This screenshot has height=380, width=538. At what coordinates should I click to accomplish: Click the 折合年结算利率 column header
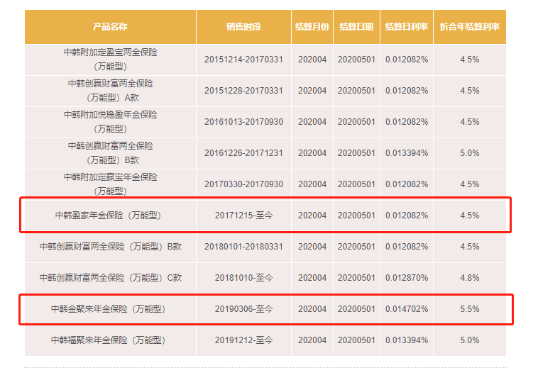[x=469, y=27]
